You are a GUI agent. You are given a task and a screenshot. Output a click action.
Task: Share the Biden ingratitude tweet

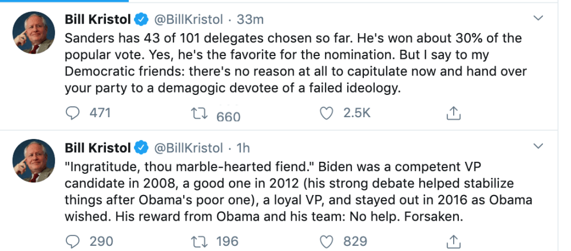[453, 241]
